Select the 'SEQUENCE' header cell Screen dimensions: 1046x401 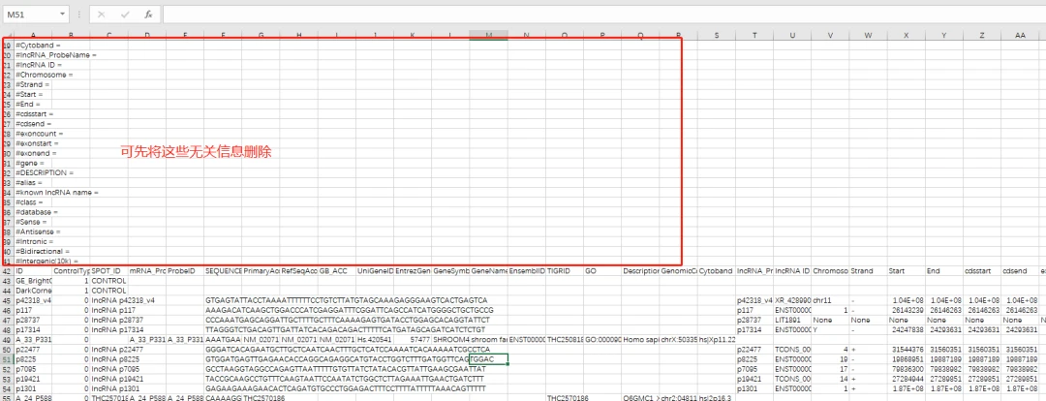coord(223,272)
